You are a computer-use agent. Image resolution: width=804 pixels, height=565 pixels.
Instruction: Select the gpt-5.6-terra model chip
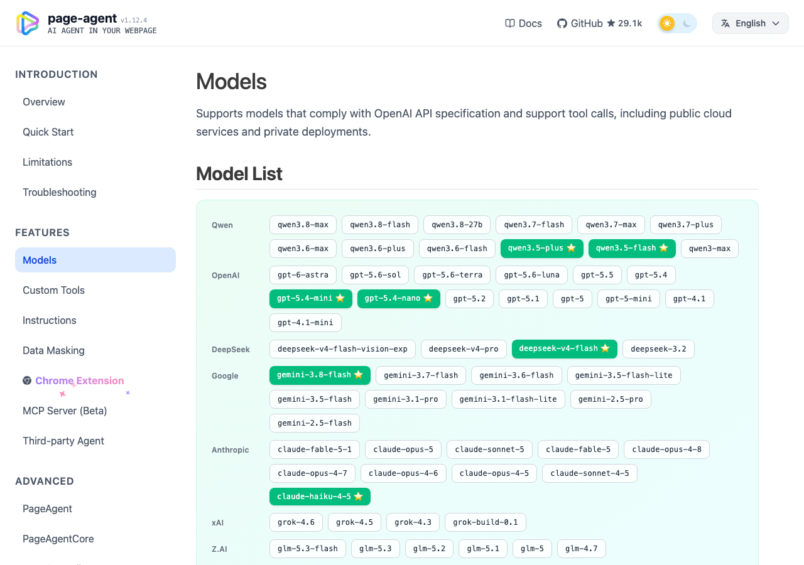pos(453,275)
